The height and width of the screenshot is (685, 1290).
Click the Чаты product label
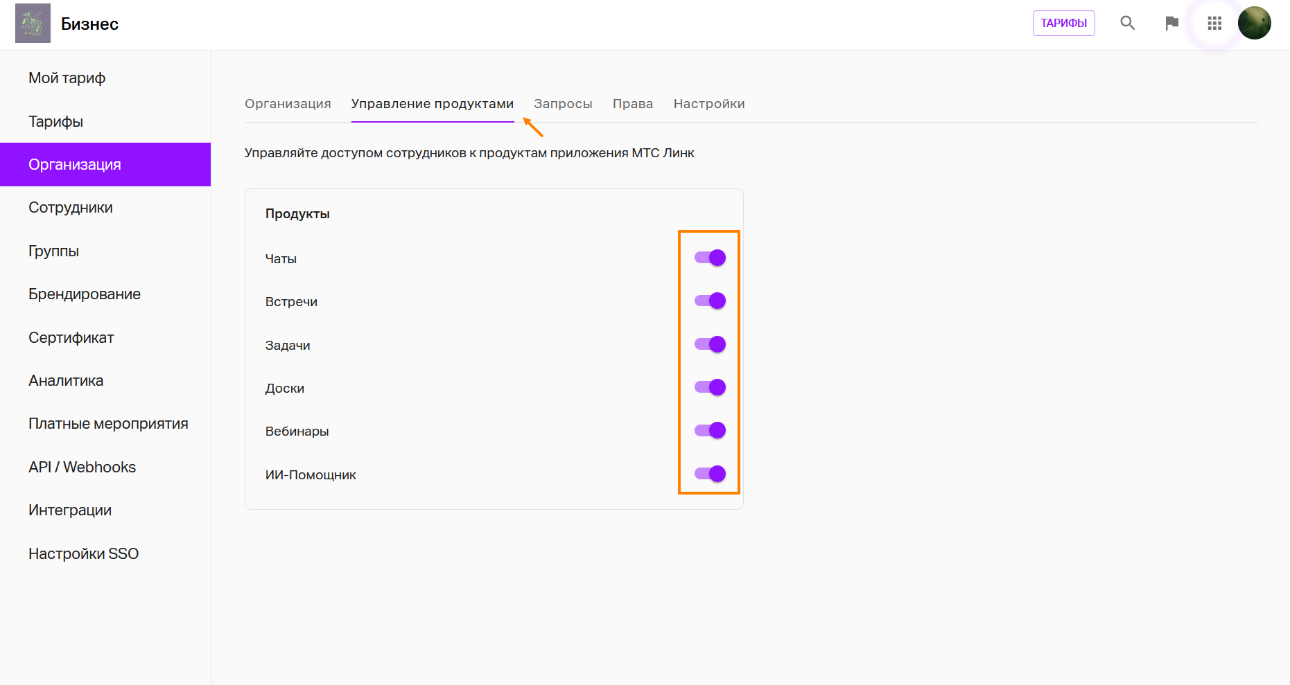pyautogui.click(x=281, y=259)
